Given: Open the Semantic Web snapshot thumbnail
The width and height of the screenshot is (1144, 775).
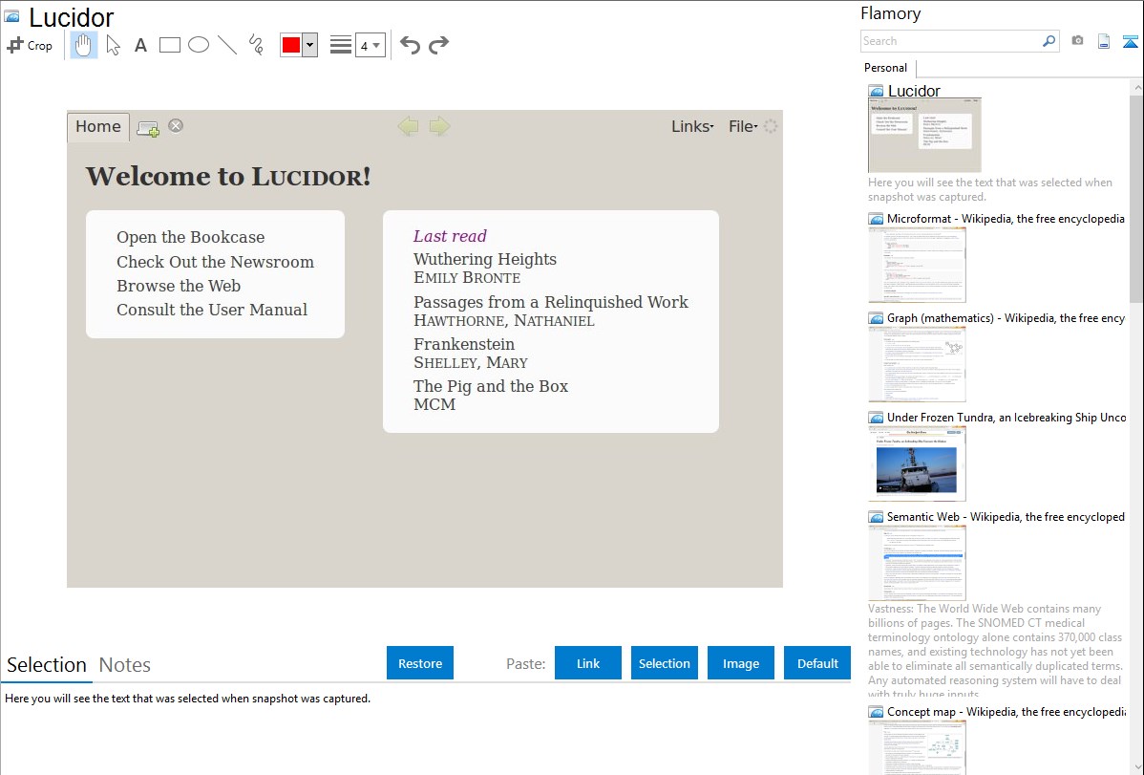Looking at the screenshot, I should click(917, 563).
